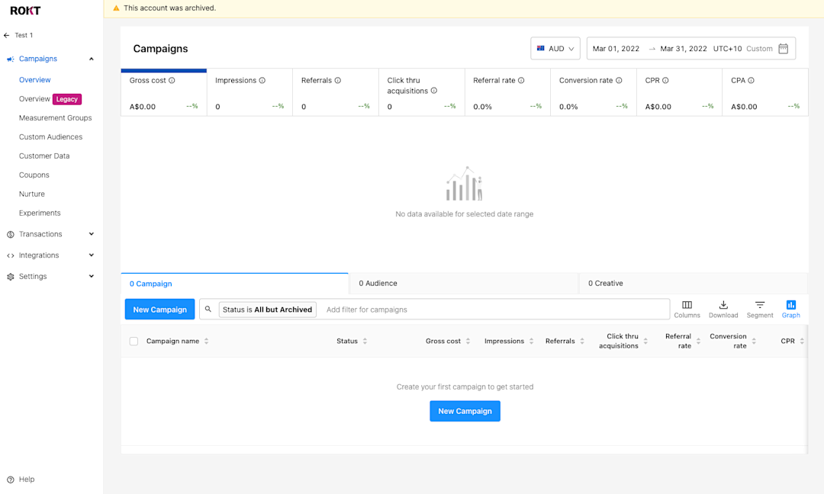
Task: Click New Campaign button under empty state message
Action: click(465, 411)
